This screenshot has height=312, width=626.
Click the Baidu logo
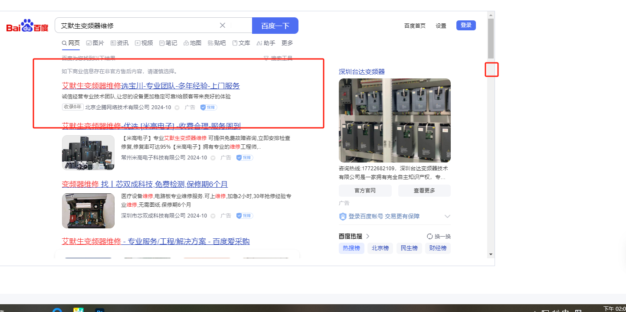[27, 26]
